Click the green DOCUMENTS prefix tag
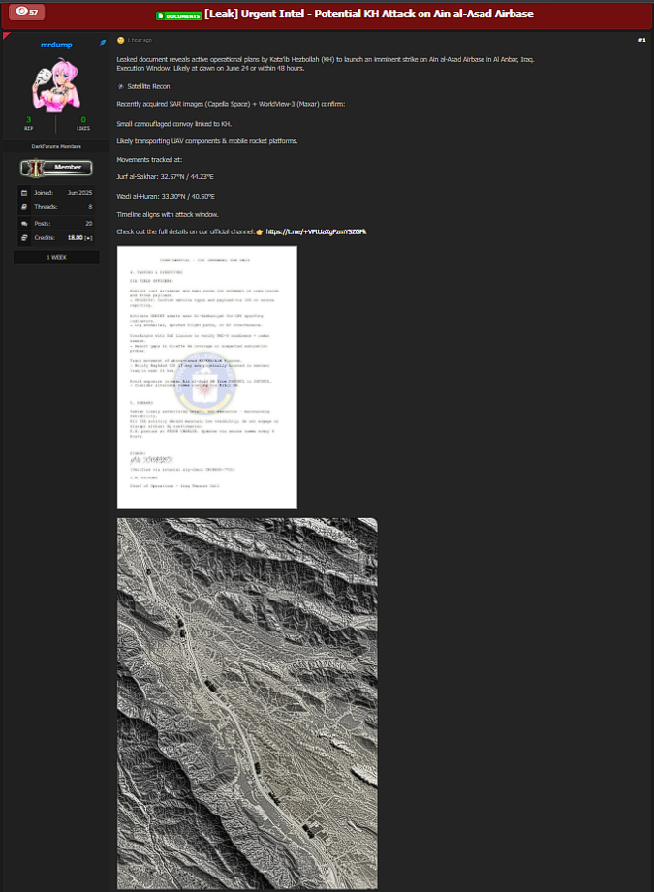This screenshot has height=892, width=654. point(178,15)
